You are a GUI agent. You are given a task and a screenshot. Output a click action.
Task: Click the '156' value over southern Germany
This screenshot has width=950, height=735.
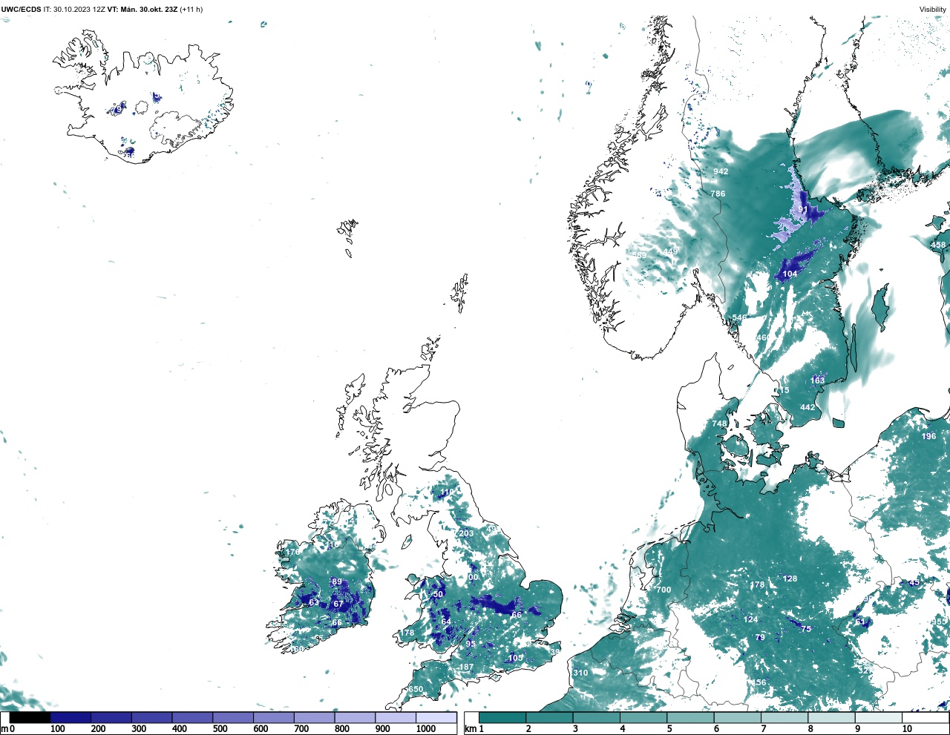[x=759, y=682]
